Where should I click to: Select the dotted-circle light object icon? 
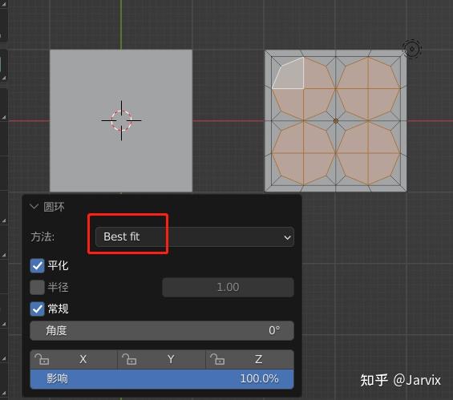point(412,49)
